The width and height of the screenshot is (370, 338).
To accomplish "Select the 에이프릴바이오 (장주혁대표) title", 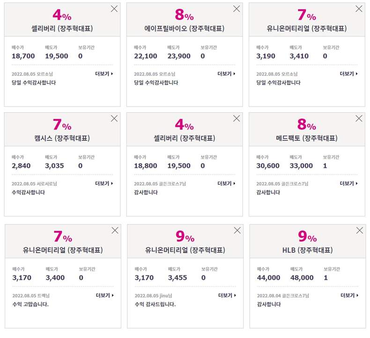I will tap(184, 29).
